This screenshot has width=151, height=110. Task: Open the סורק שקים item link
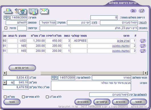123,41
